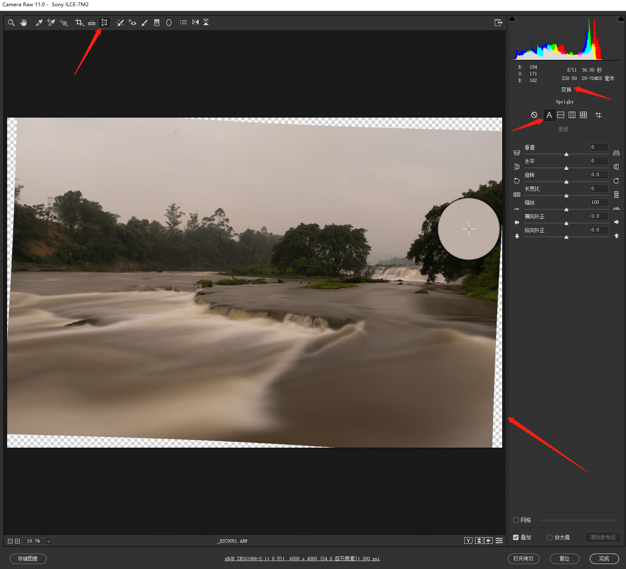This screenshot has height=569, width=626.
Task: Apply Vertical Upright correction
Action: [572, 115]
